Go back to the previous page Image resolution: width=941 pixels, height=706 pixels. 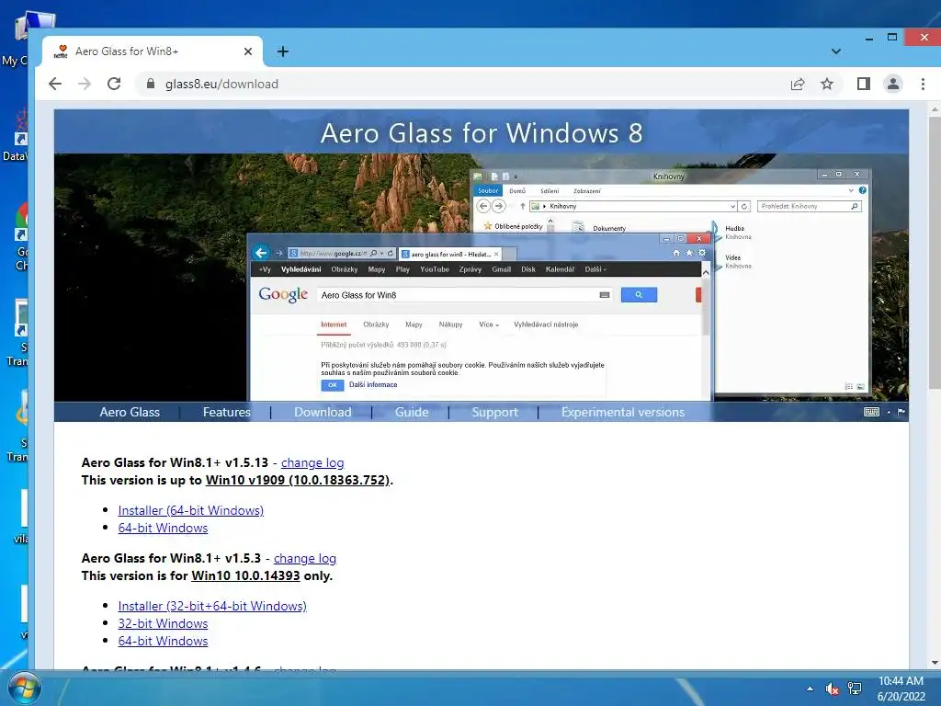click(x=55, y=84)
